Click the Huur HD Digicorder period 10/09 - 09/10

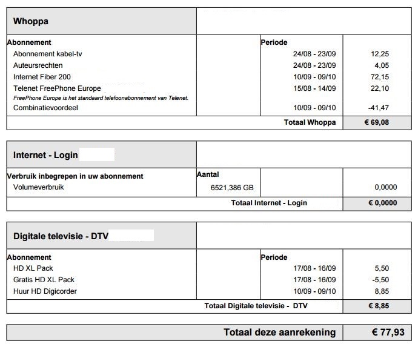tap(314, 291)
